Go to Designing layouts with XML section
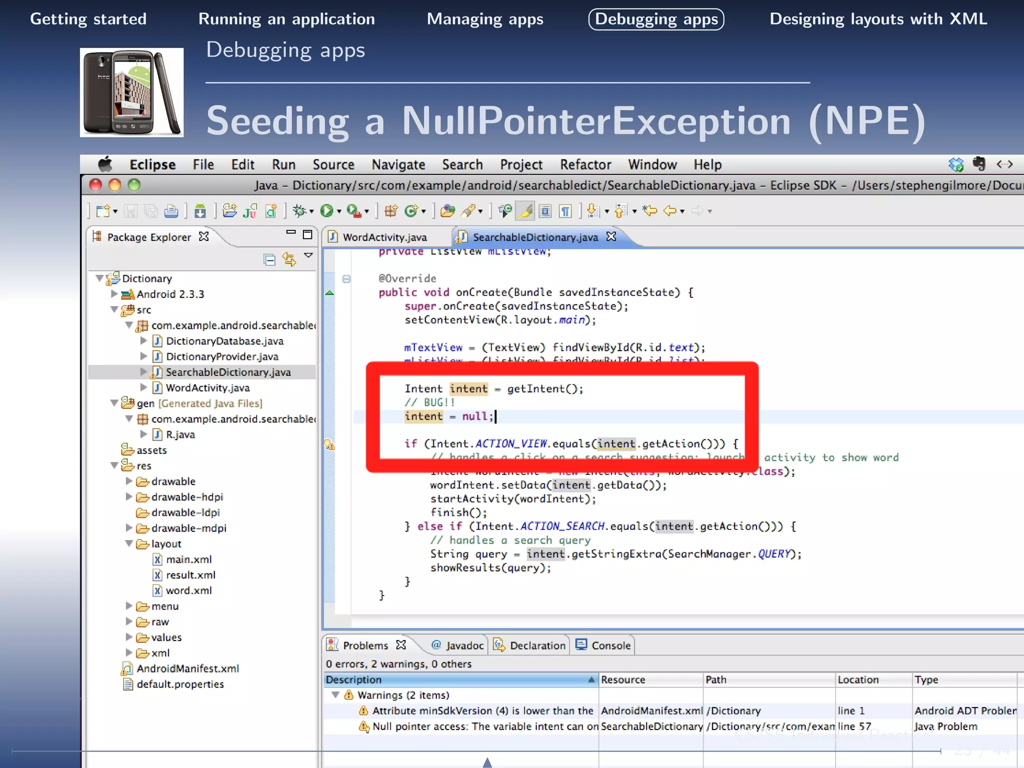The image size is (1024, 768). 878,19
